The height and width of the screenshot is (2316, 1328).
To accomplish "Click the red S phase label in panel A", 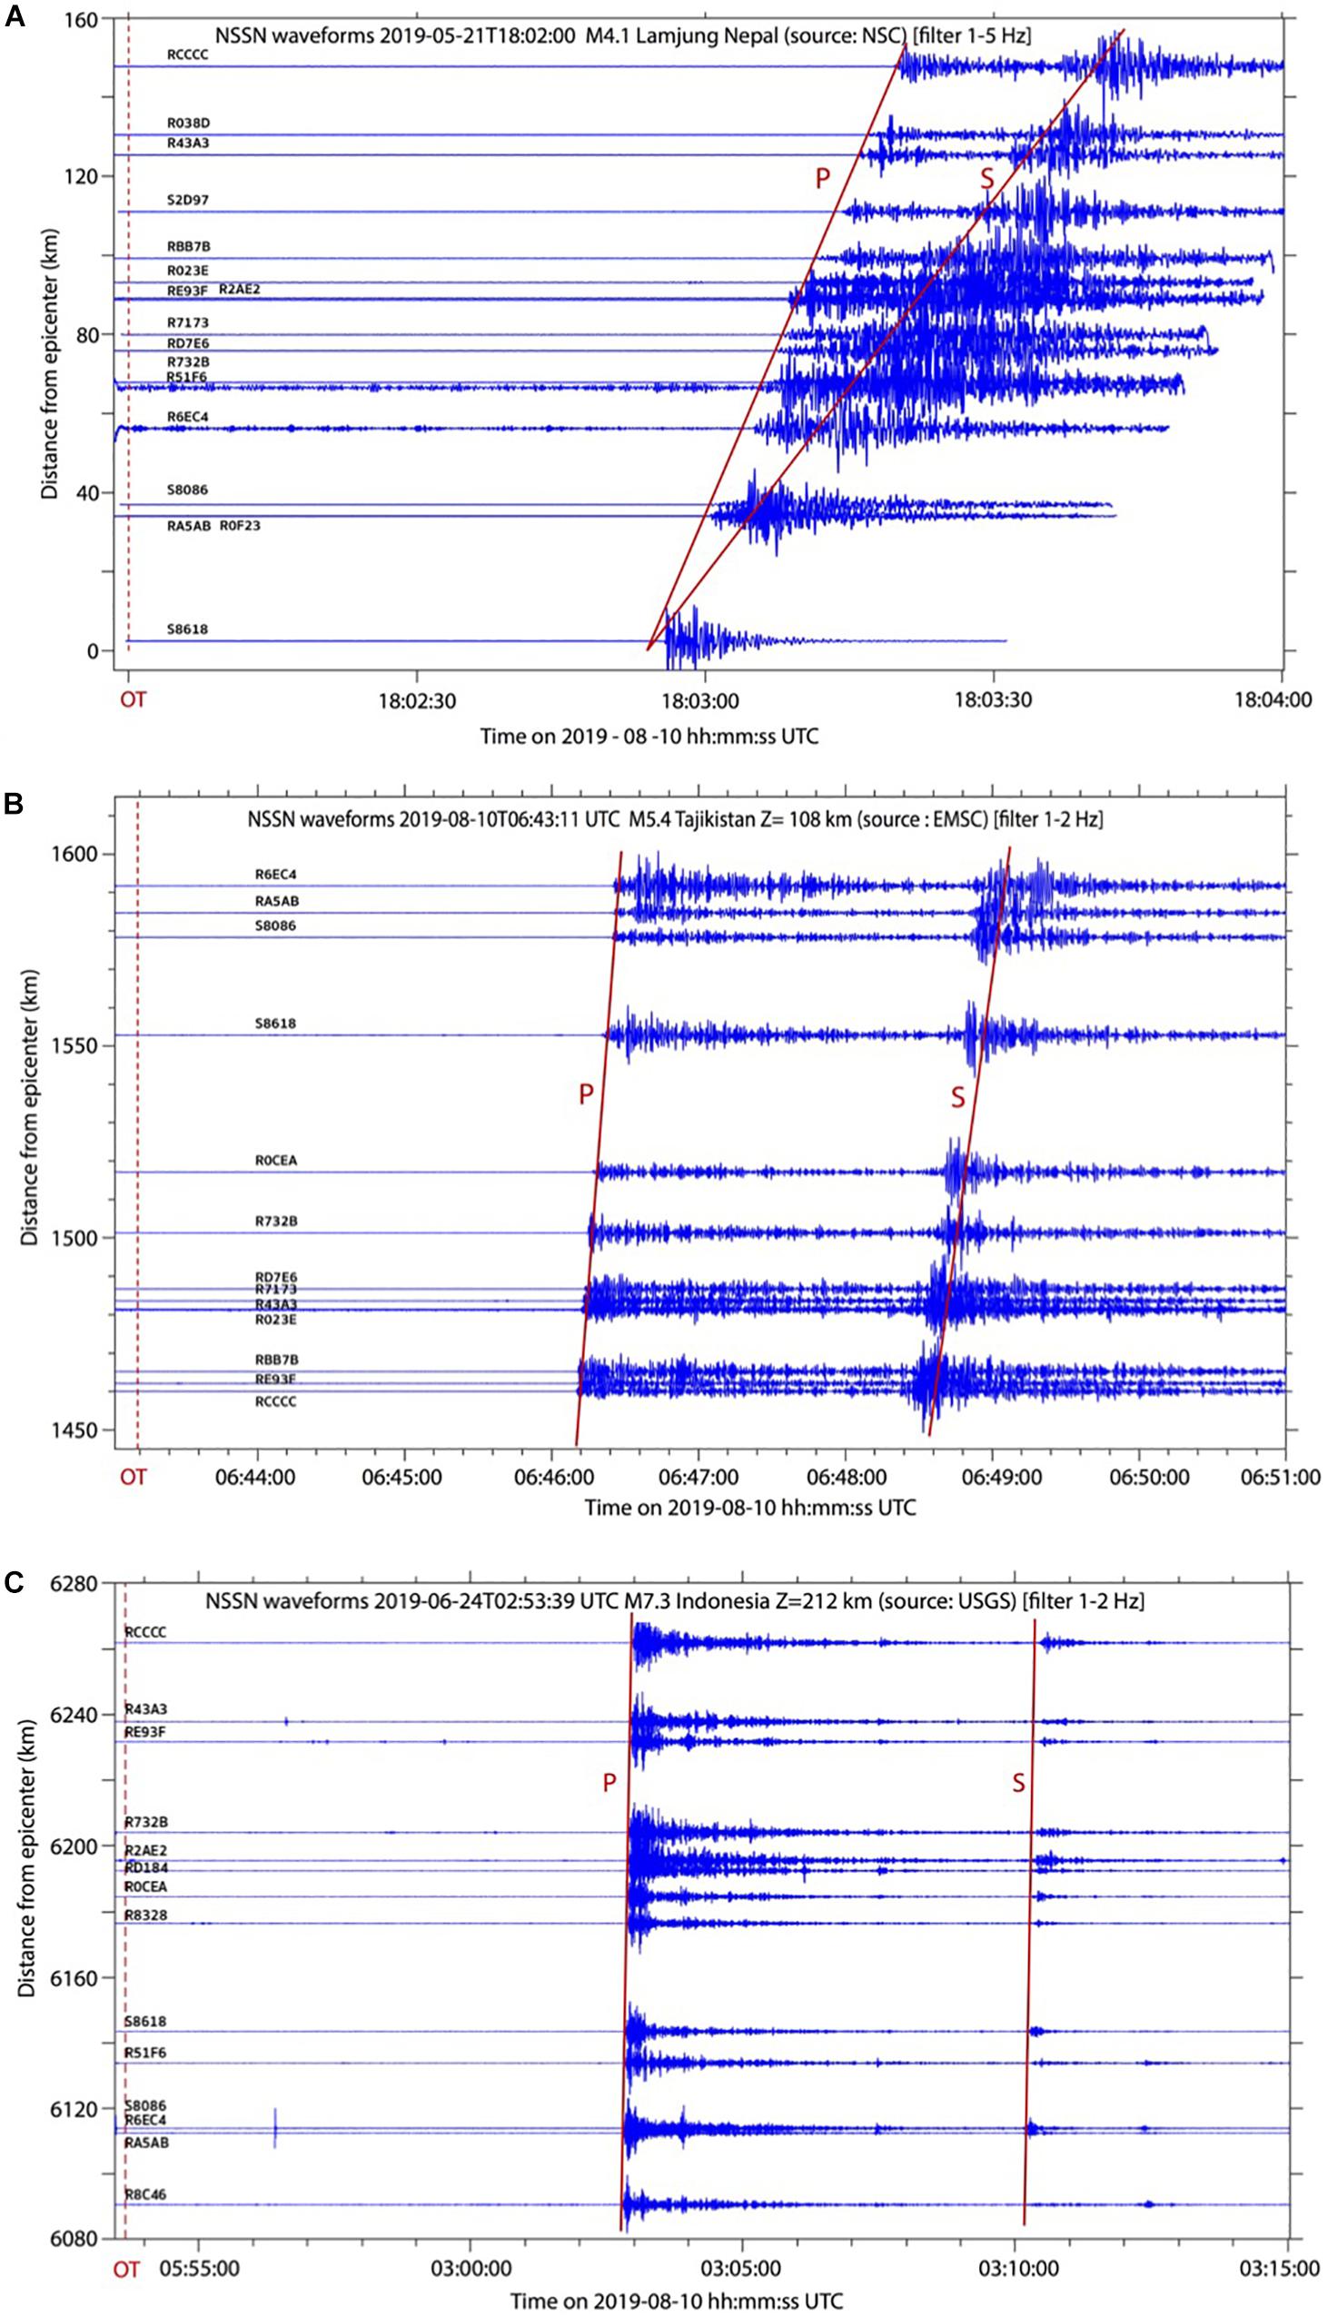I will click(986, 180).
